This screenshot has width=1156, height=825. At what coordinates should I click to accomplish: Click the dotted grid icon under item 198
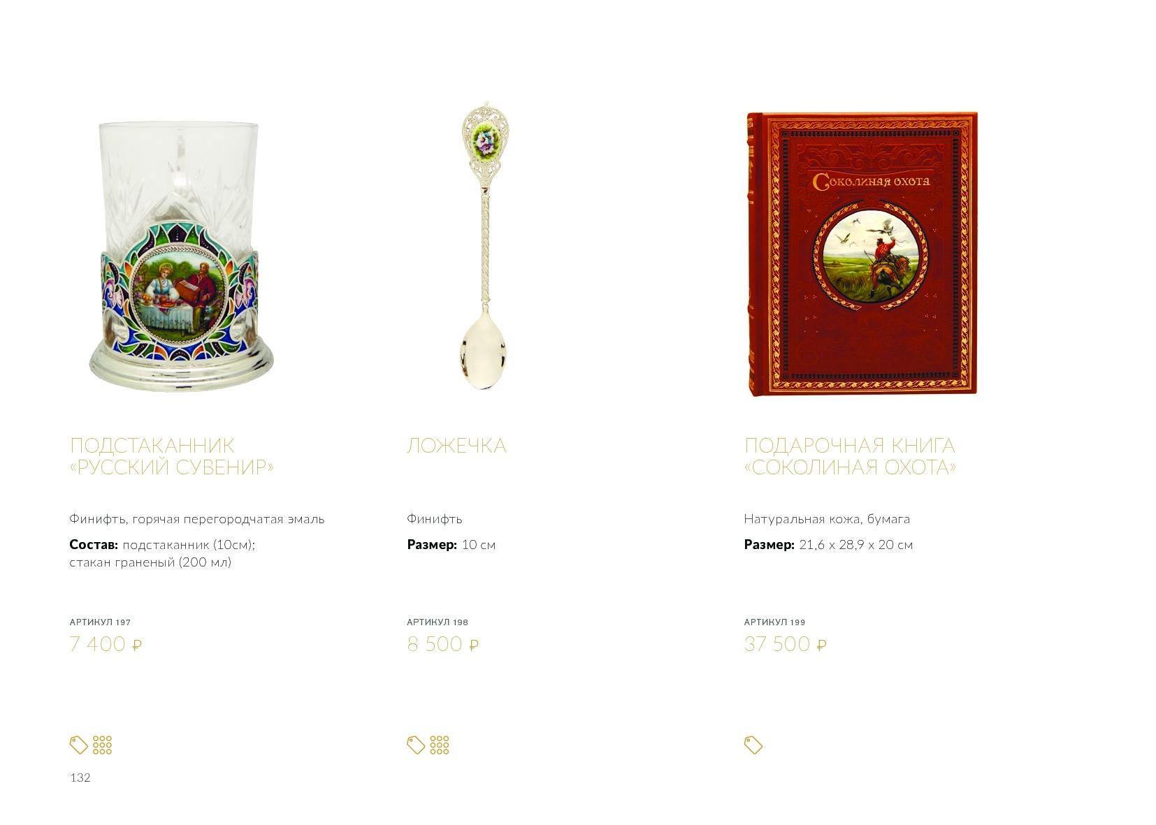440,745
